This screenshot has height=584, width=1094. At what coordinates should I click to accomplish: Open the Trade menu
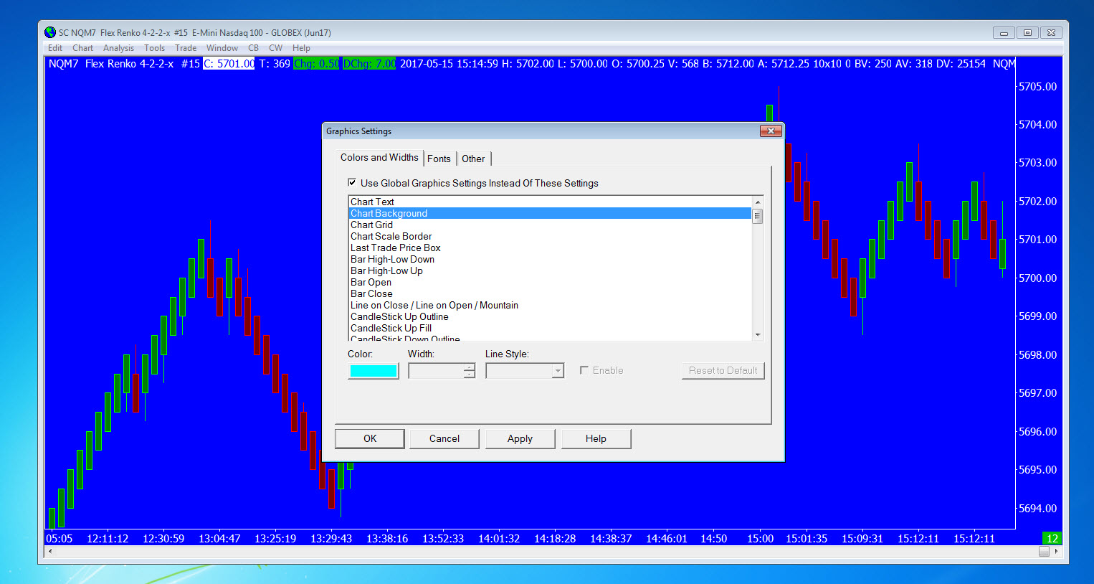[x=186, y=48]
